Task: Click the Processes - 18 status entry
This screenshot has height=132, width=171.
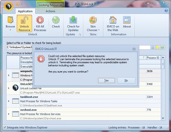Action: pyautogui.click(x=136, y=128)
